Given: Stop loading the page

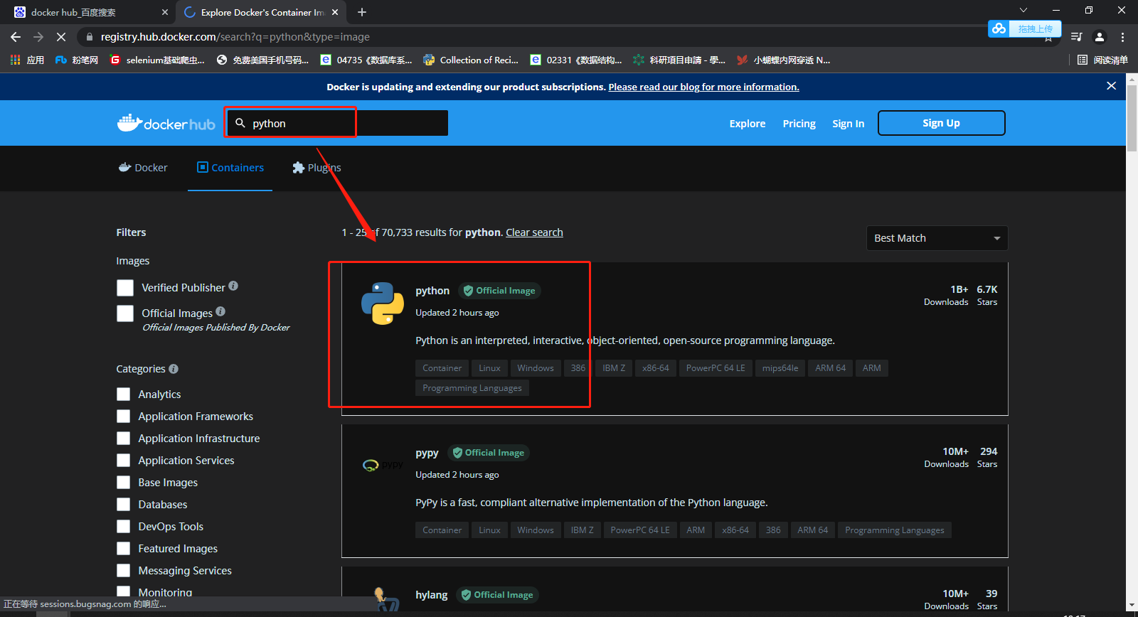Looking at the screenshot, I should [x=61, y=37].
